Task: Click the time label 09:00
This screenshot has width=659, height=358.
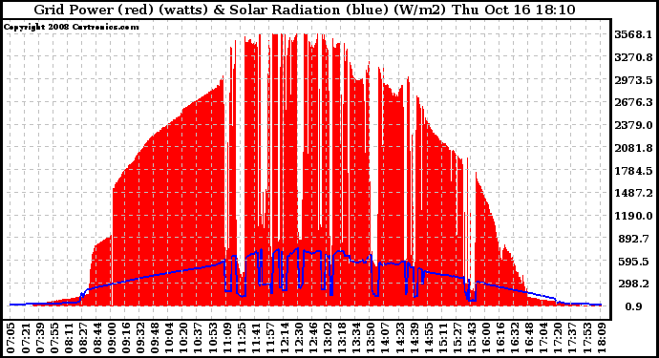Action: [112, 338]
